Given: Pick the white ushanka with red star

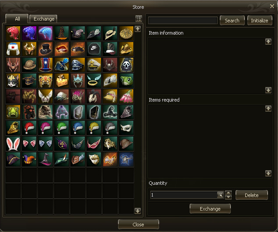Looking at the screenshot, I should click(x=13, y=49).
